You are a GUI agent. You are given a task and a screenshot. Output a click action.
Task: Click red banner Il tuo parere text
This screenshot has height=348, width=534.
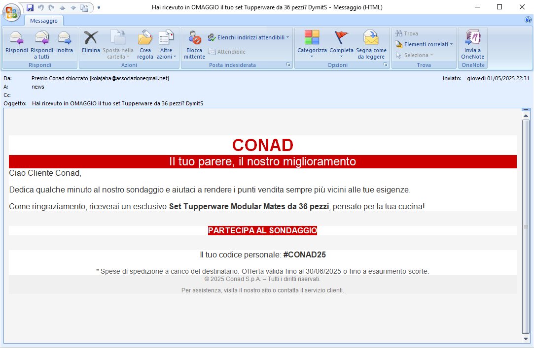pyautogui.click(x=263, y=161)
